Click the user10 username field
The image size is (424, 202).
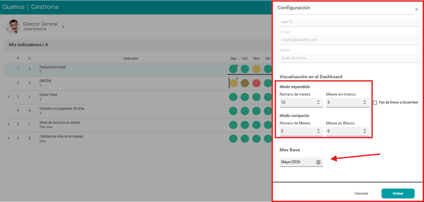pyautogui.click(x=349, y=22)
